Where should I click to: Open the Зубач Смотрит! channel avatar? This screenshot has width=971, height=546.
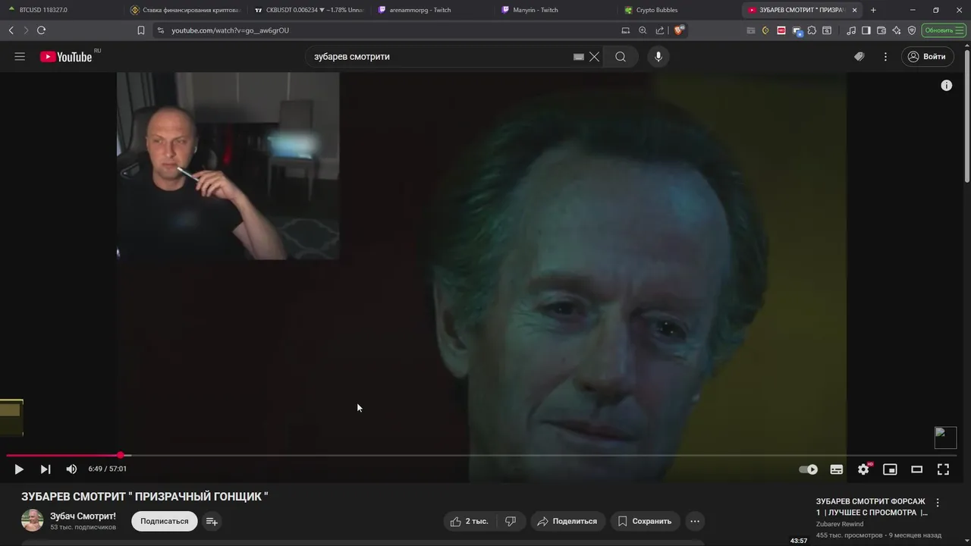point(32,520)
